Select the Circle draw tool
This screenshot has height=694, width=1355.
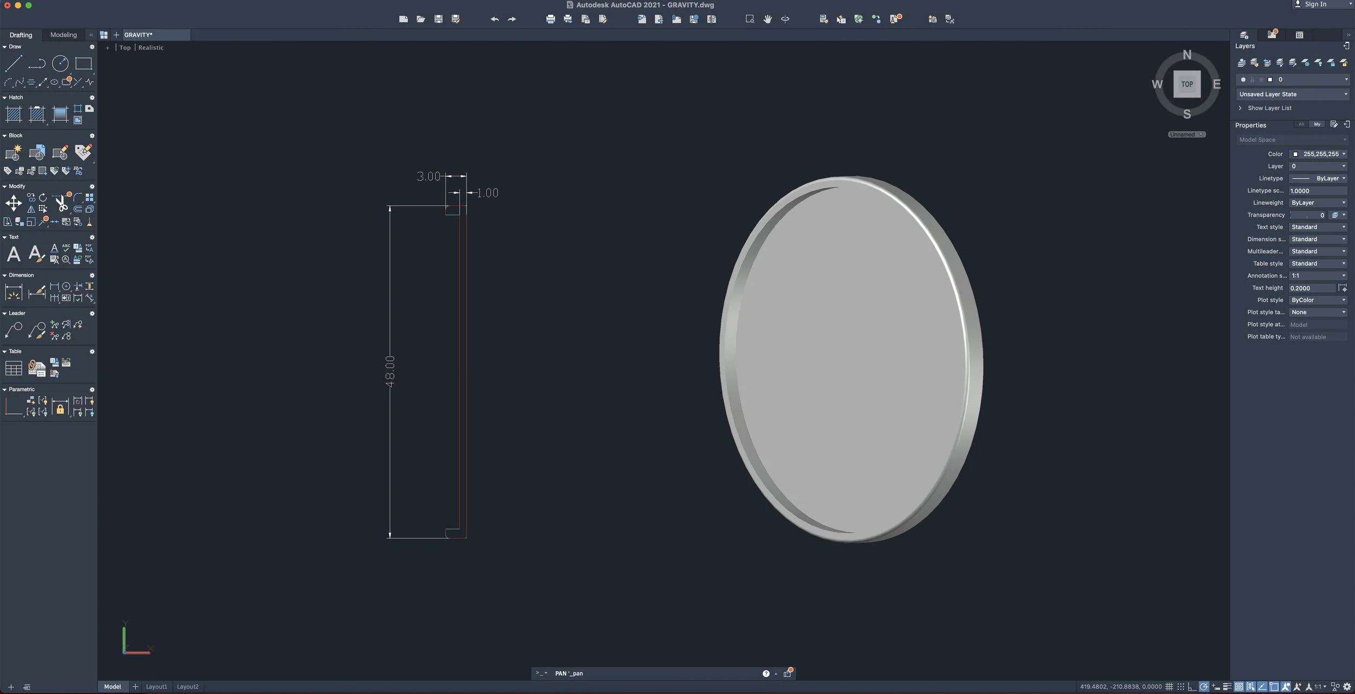coord(60,63)
